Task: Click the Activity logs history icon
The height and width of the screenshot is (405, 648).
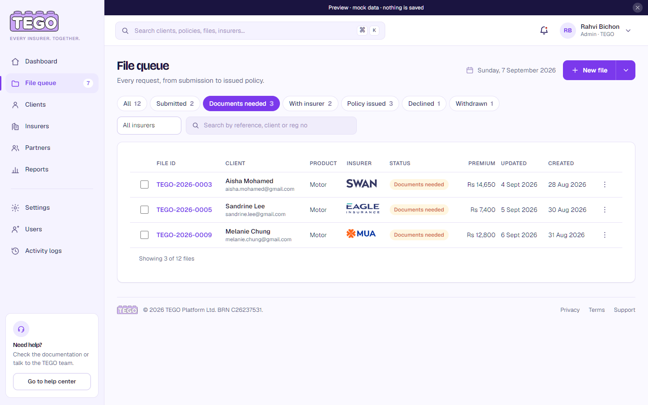Action: pyautogui.click(x=15, y=251)
